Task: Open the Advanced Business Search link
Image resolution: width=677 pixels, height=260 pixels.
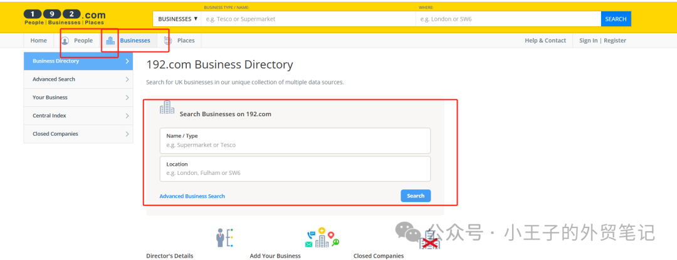Action: point(192,196)
